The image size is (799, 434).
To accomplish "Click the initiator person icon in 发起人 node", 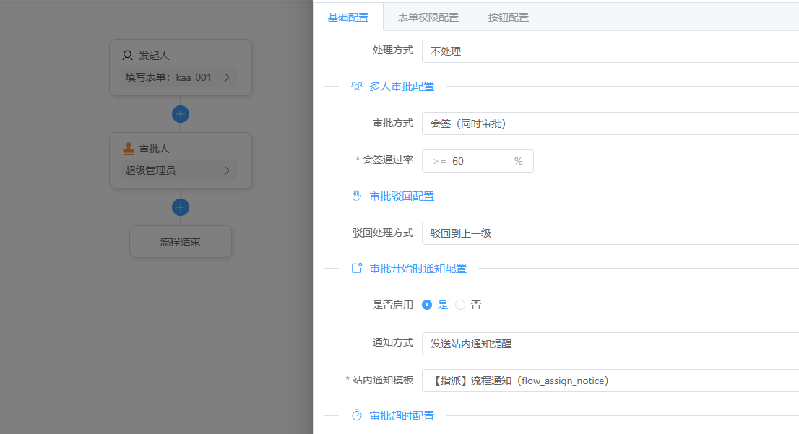I will pos(129,56).
